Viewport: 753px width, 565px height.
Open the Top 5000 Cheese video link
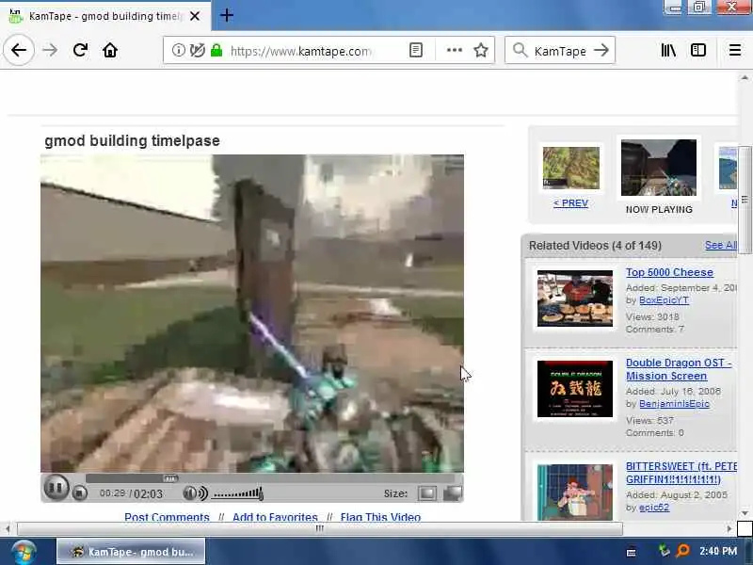pos(669,272)
